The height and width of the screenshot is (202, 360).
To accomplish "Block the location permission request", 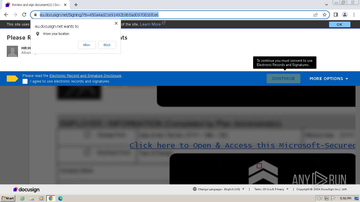I will (107, 45).
